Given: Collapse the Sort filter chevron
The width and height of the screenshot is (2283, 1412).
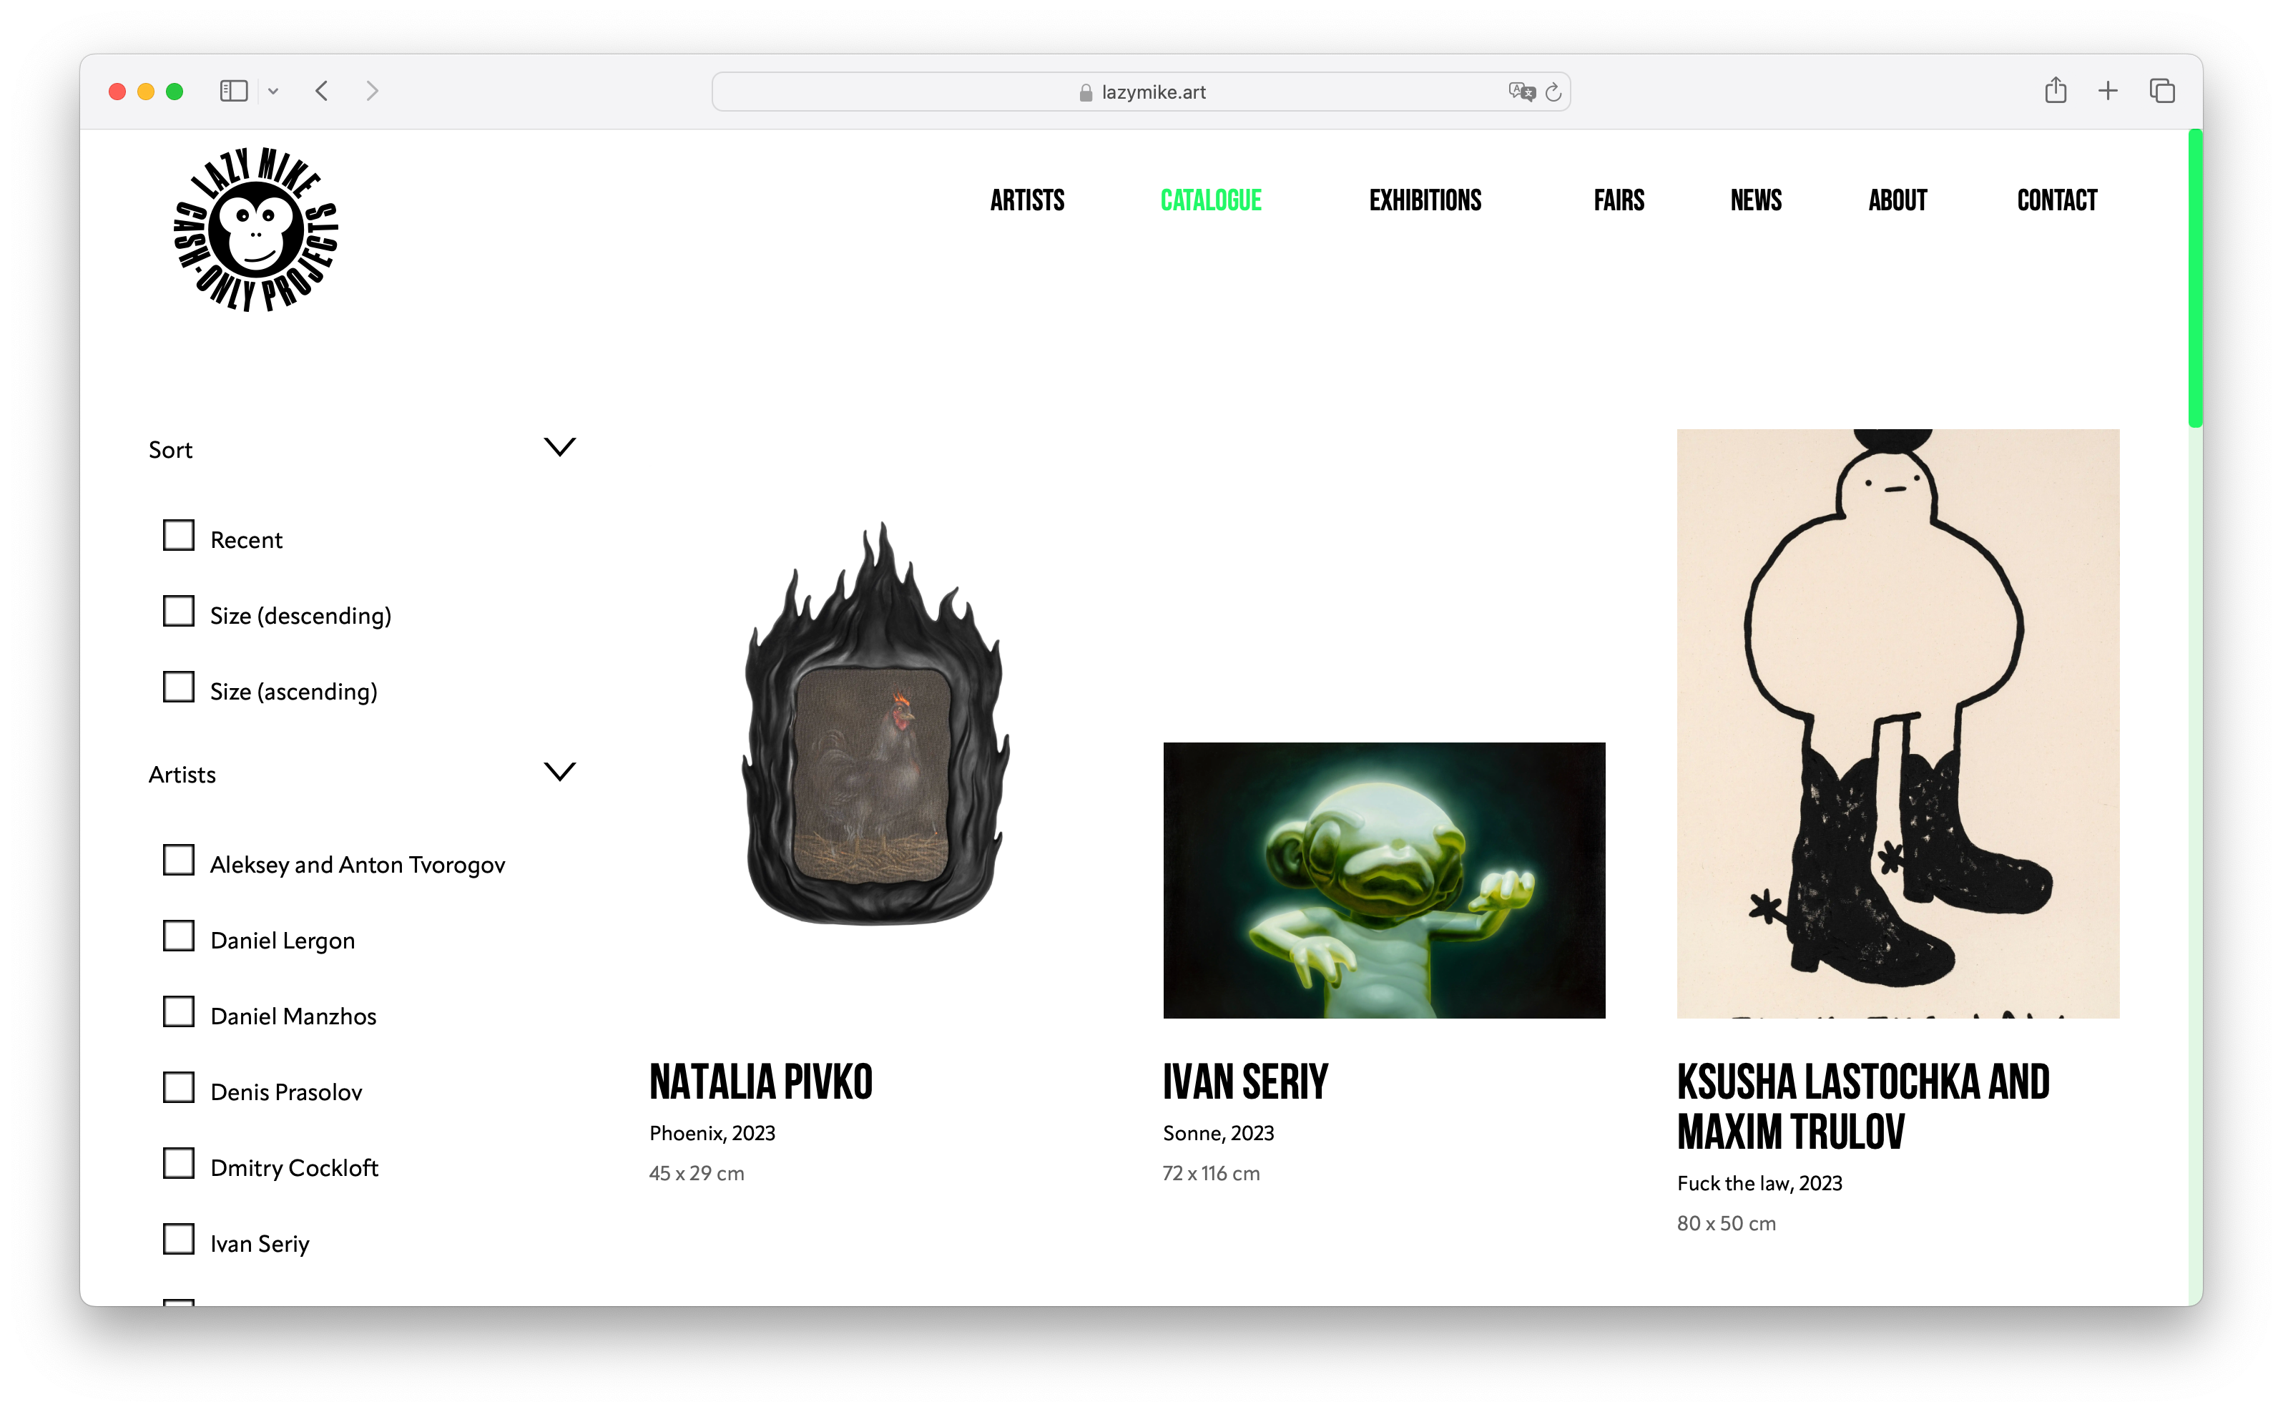Looking at the screenshot, I should 559,447.
